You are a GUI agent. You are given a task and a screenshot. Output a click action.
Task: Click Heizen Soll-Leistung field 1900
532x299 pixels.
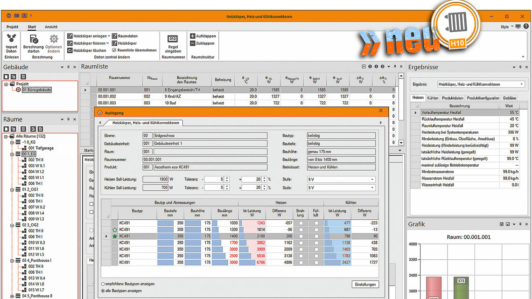point(155,179)
